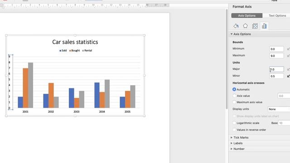Select the Axis value radio button

tap(234, 96)
